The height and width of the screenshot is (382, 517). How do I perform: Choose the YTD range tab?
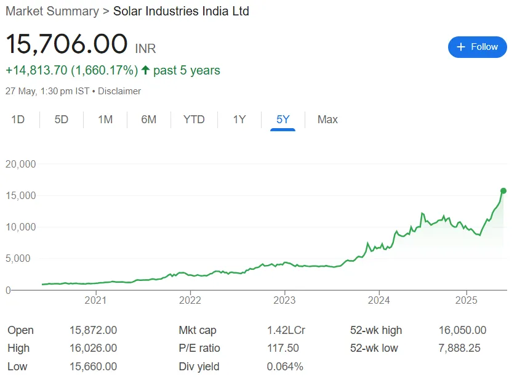194,119
